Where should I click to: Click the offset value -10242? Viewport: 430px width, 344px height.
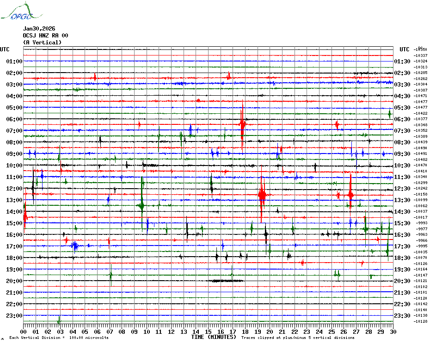point(420,189)
